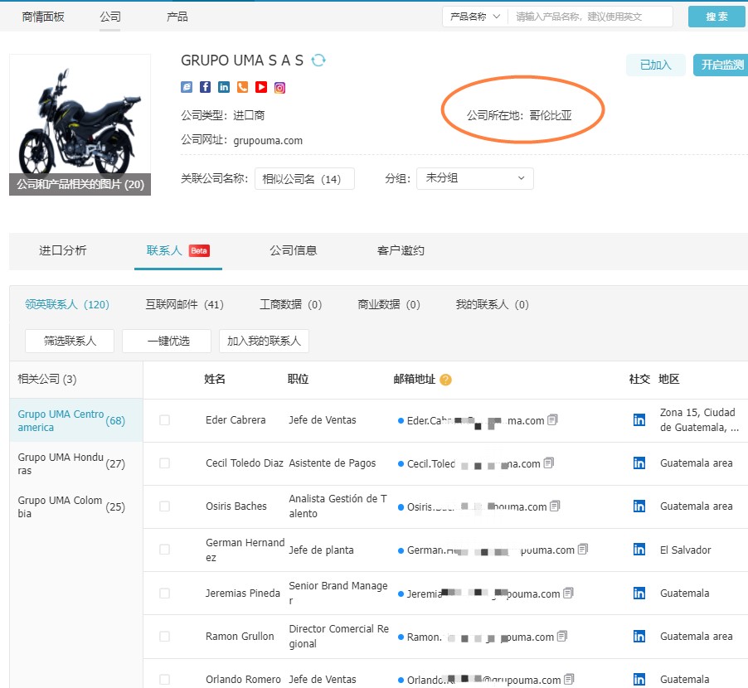
Task: Open the company Facebook icon
Action: click(205, 87)
